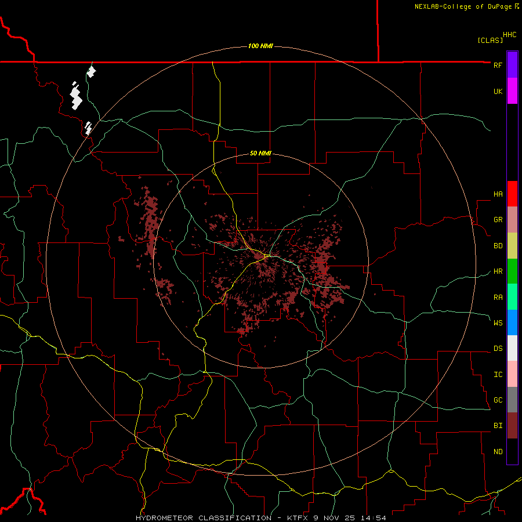Click the purple RF legend color swatch
Viewport: 522px width, 522px height.
(512, 64)
